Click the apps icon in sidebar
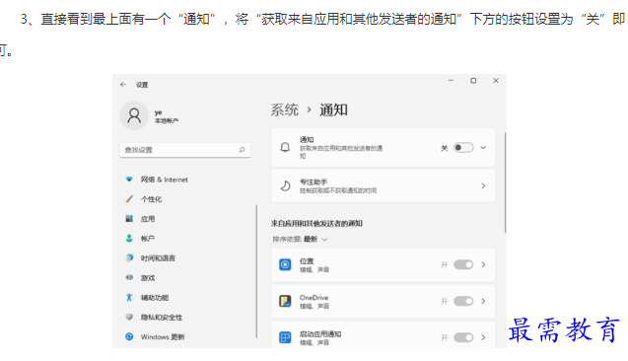 [129, 218]
